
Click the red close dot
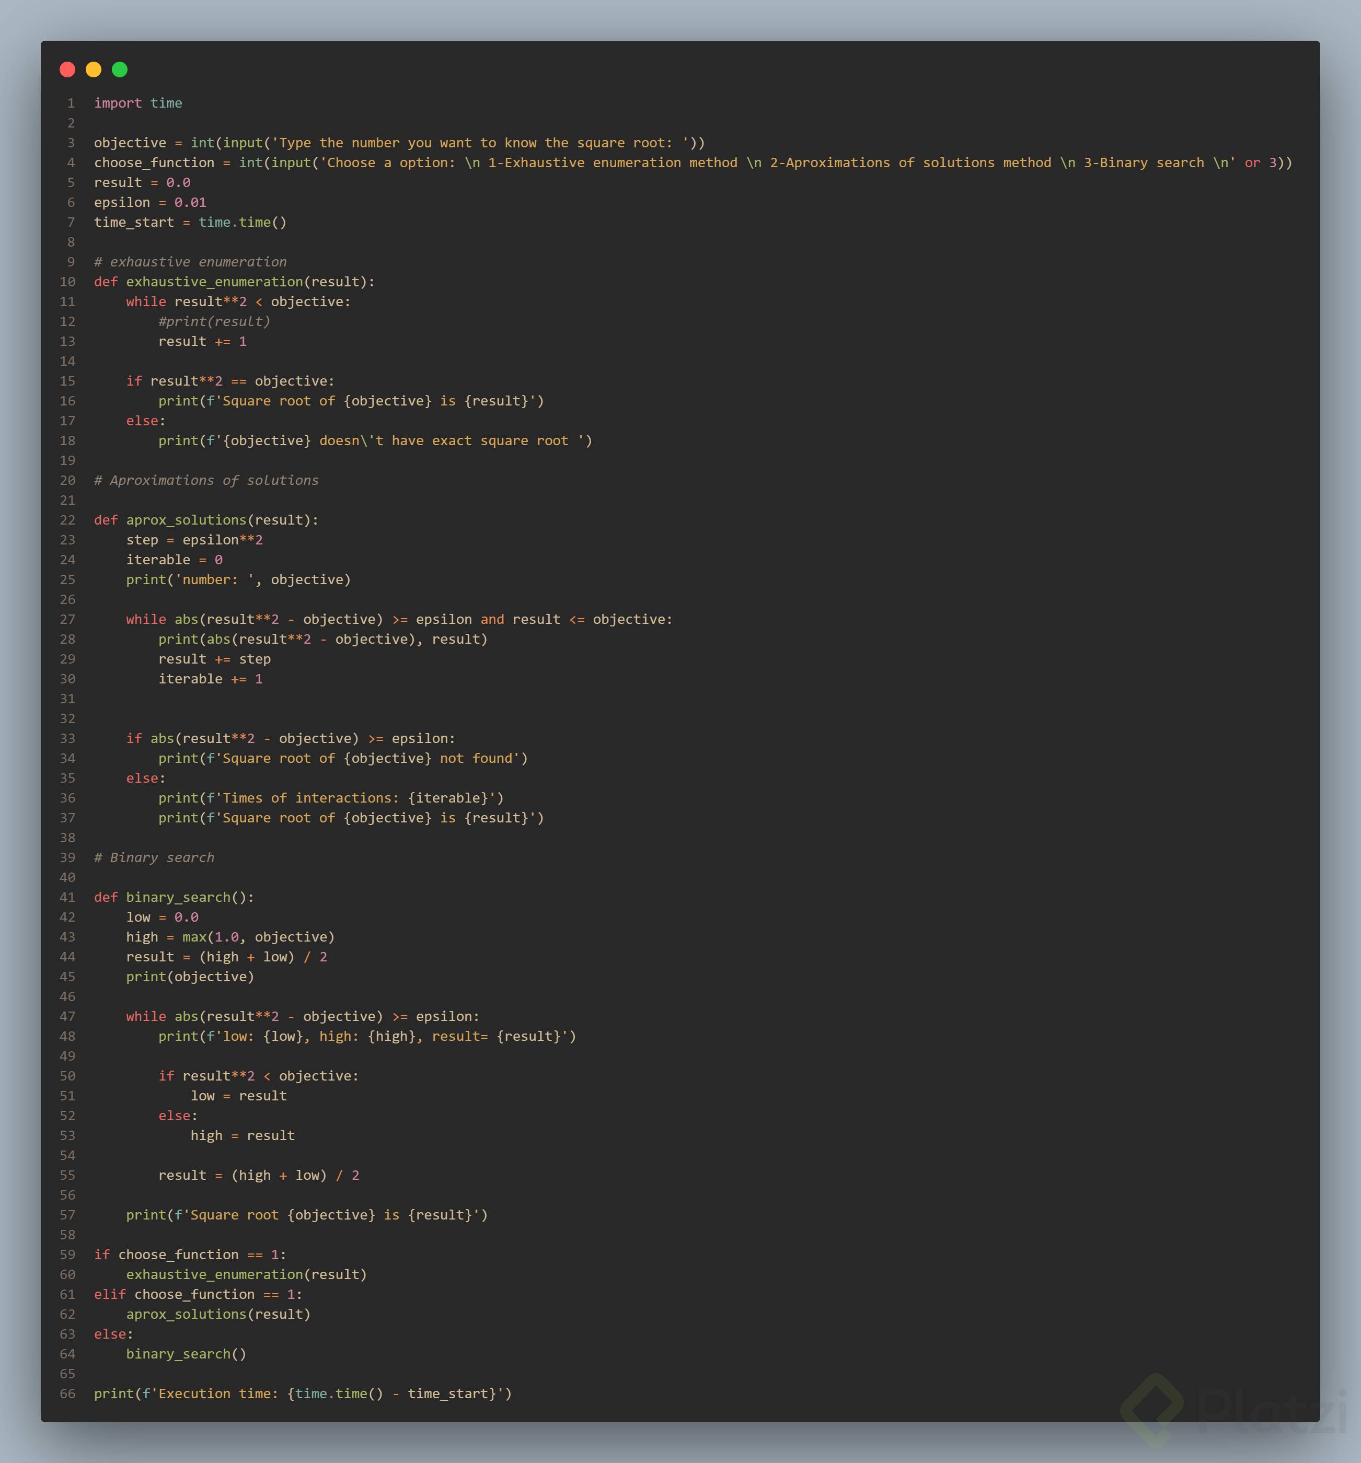click(67, 69)
